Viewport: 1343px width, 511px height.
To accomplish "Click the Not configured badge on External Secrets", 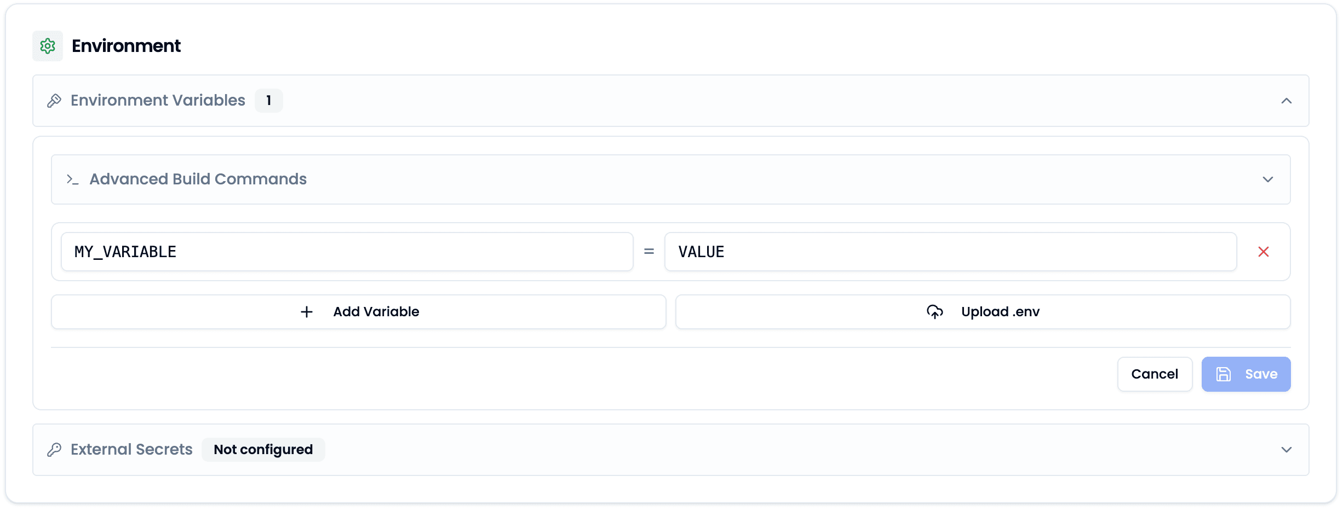I will (x=263, y=449).
